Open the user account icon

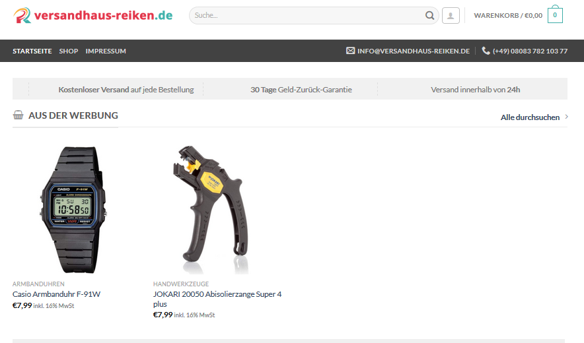coord(451,16)
